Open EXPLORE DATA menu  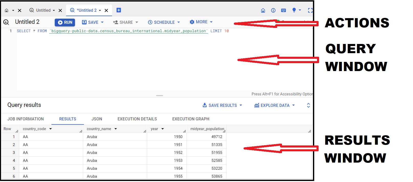click(274, 105)
